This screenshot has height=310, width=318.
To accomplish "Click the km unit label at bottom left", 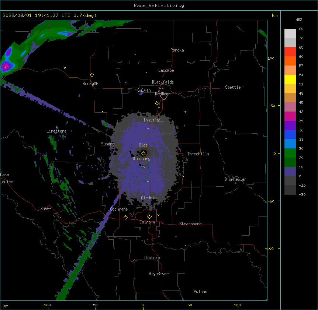I will point(5,306).
